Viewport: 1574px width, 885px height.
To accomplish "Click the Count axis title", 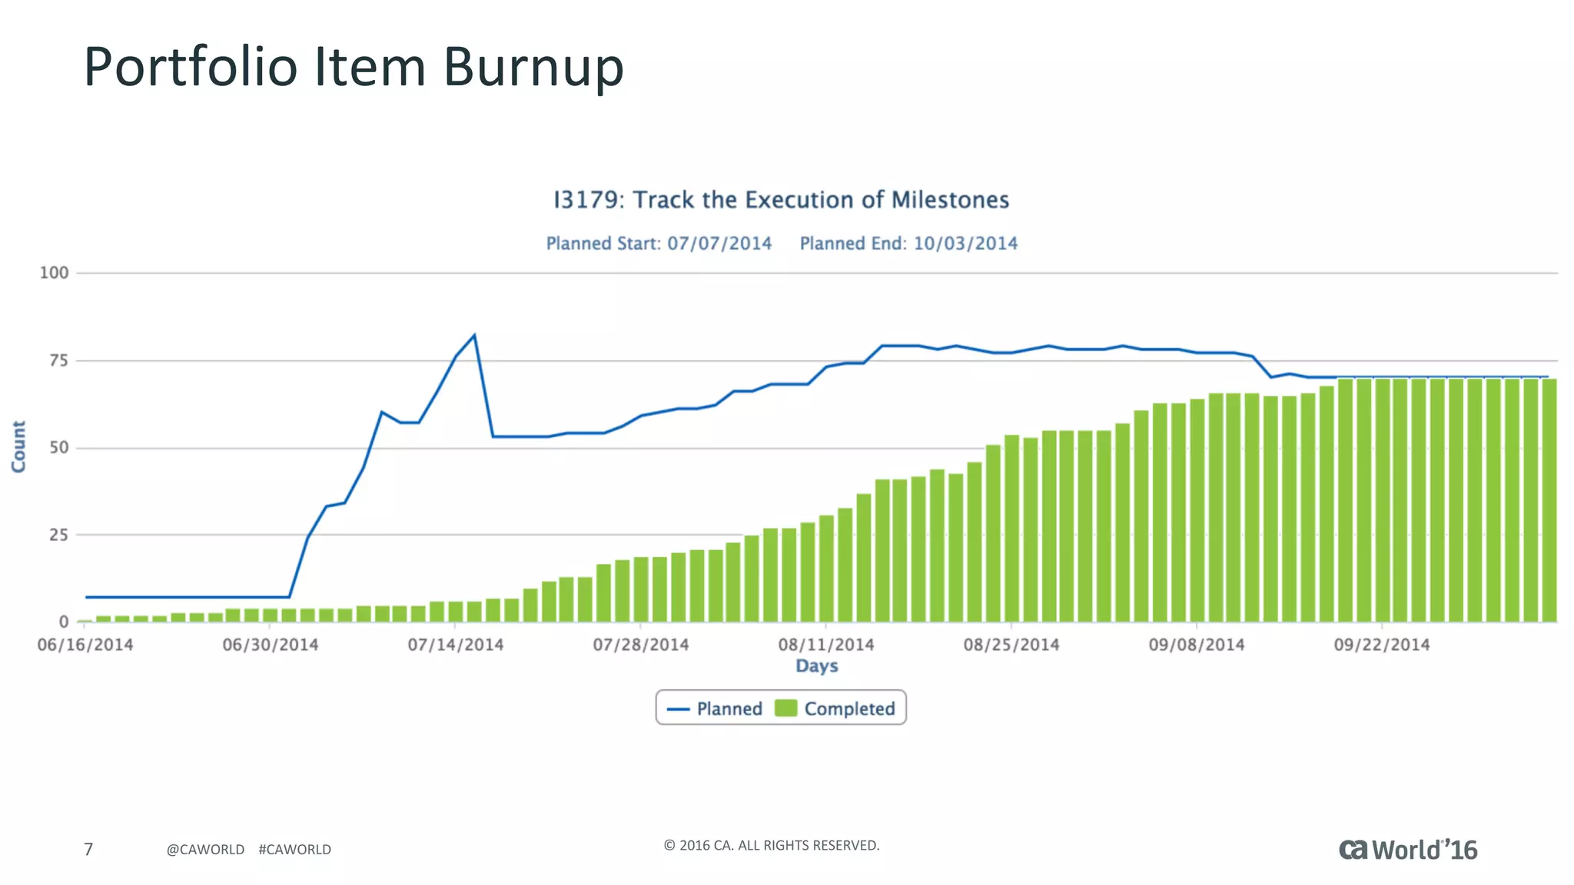I will [18, 446].
